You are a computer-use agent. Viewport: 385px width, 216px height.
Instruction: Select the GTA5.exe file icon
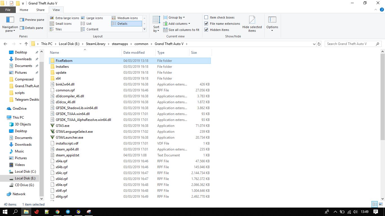pos(52,126)
